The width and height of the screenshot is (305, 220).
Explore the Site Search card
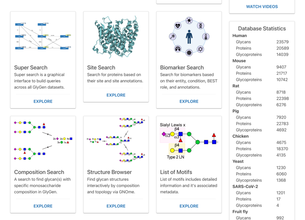tap(116, 95)
